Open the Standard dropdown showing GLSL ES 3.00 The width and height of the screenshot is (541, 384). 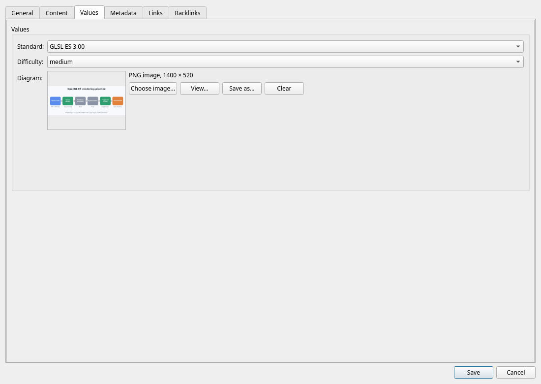[285, 47]
